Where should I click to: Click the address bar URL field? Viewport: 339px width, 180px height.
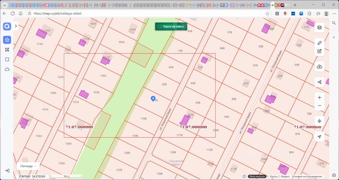[148, 13]
